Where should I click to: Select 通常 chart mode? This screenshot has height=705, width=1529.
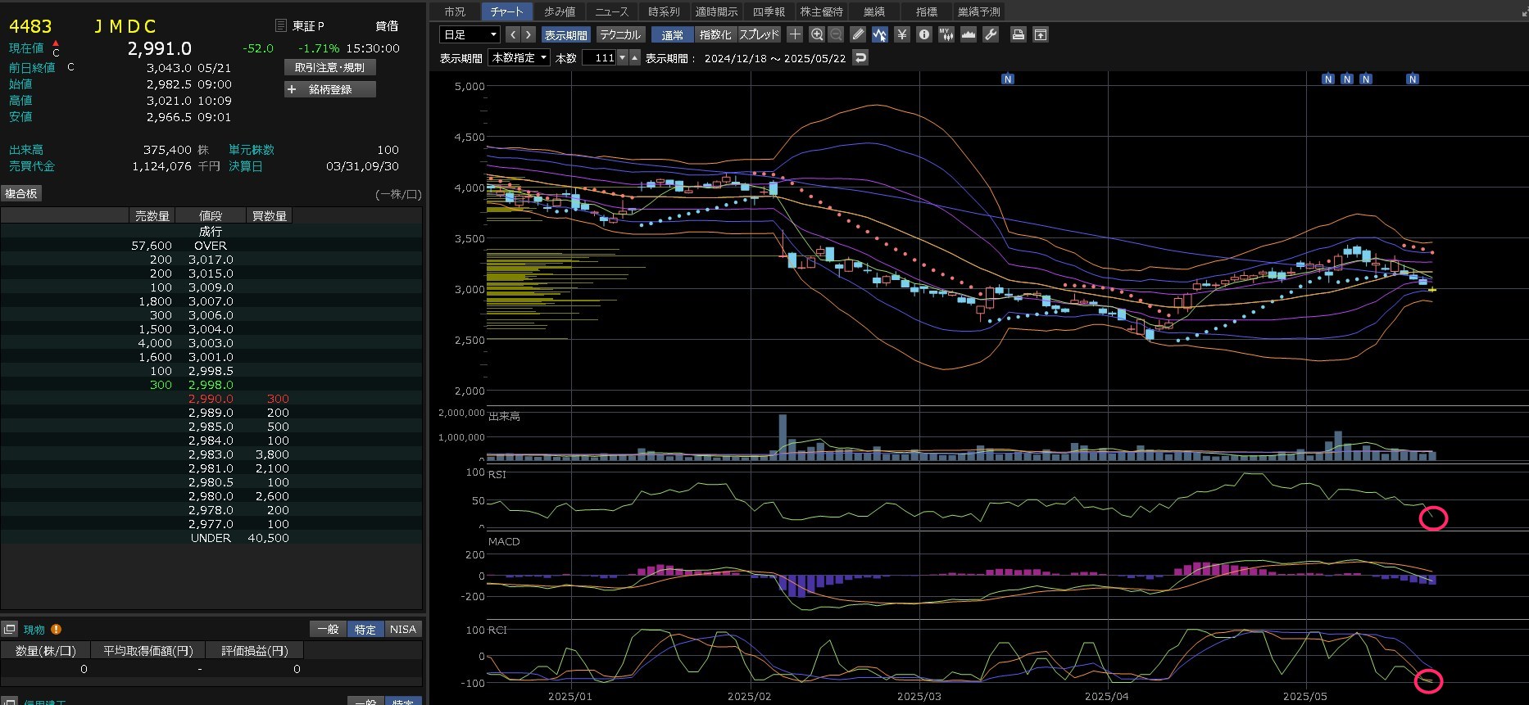tap(673, 34)
